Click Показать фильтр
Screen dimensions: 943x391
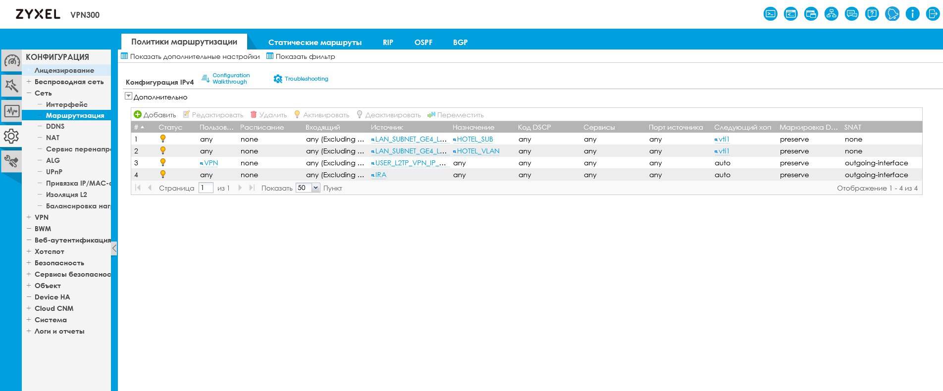tap(301, 56)
